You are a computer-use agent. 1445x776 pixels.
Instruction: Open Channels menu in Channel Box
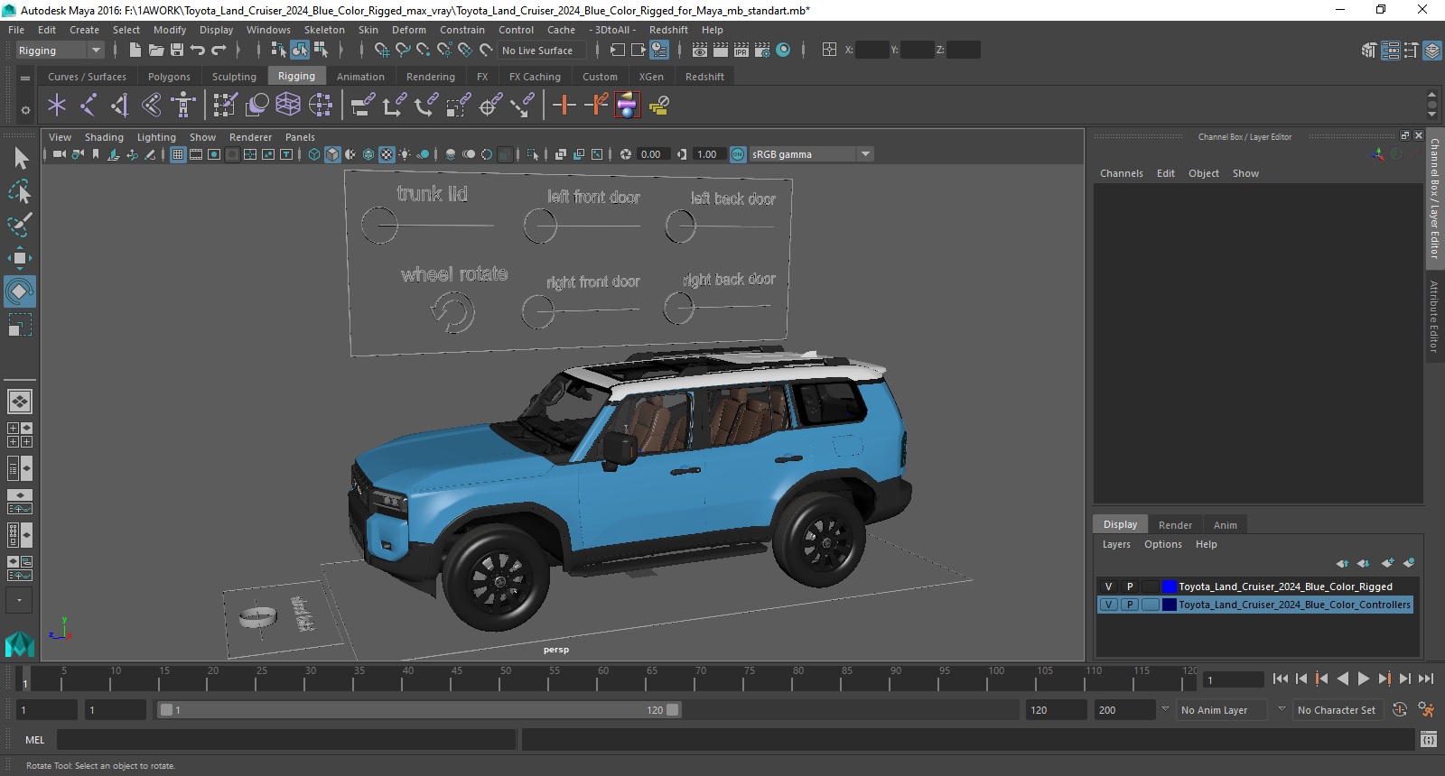point(1121,173)
